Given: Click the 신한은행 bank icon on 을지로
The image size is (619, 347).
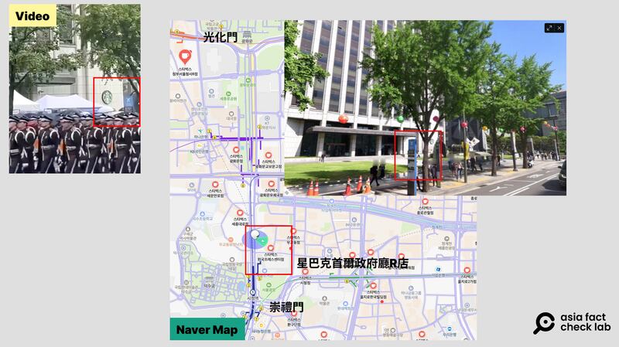Looking at the screenshot, I should click(438, 269).
